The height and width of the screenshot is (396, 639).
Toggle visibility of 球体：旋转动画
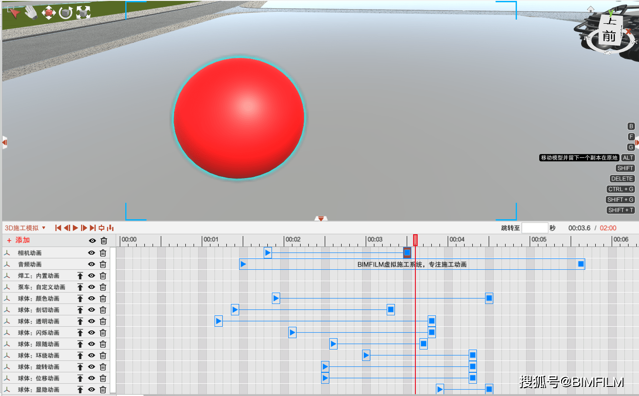92,367
